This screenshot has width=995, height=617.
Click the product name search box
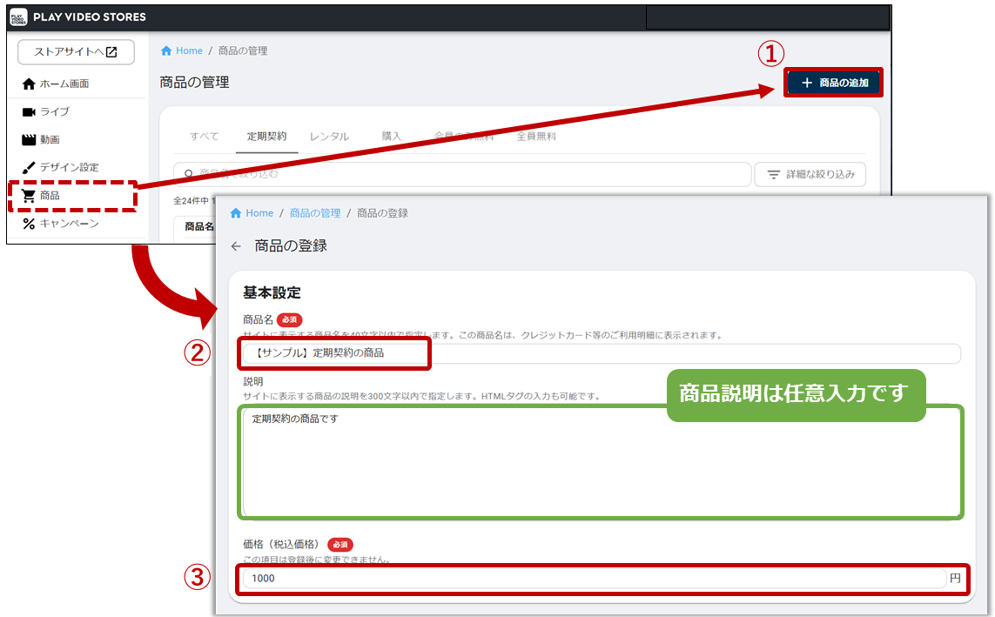coord(461,175)
